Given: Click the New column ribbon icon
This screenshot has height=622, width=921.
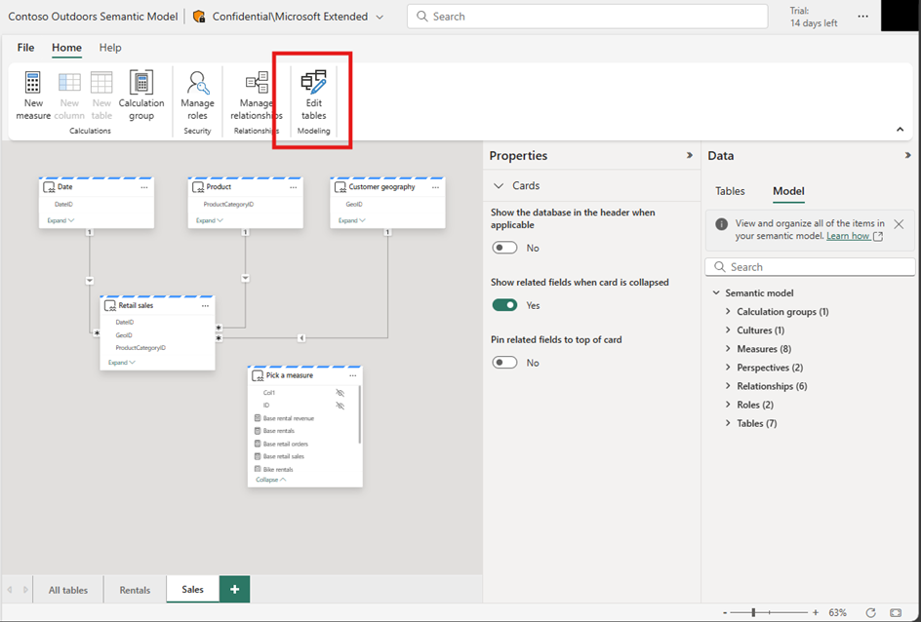Looking at the screenshot, I should (69, 82).
